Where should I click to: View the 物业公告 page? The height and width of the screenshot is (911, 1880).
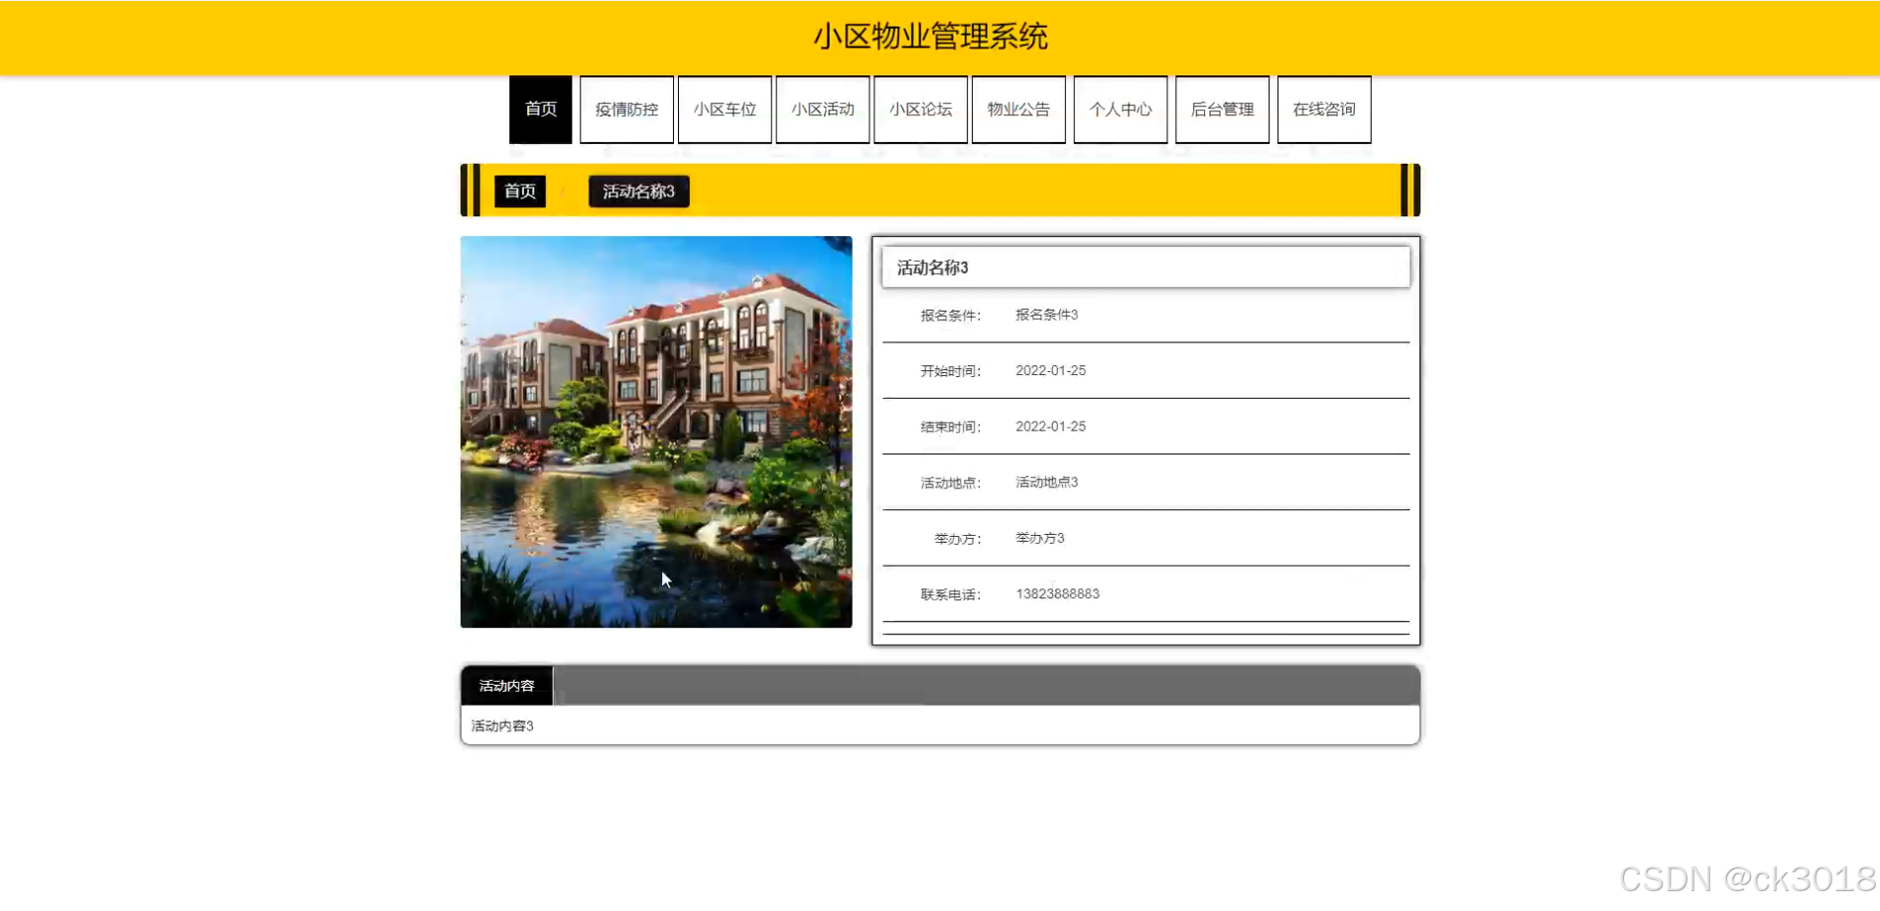click(1018, 109)
